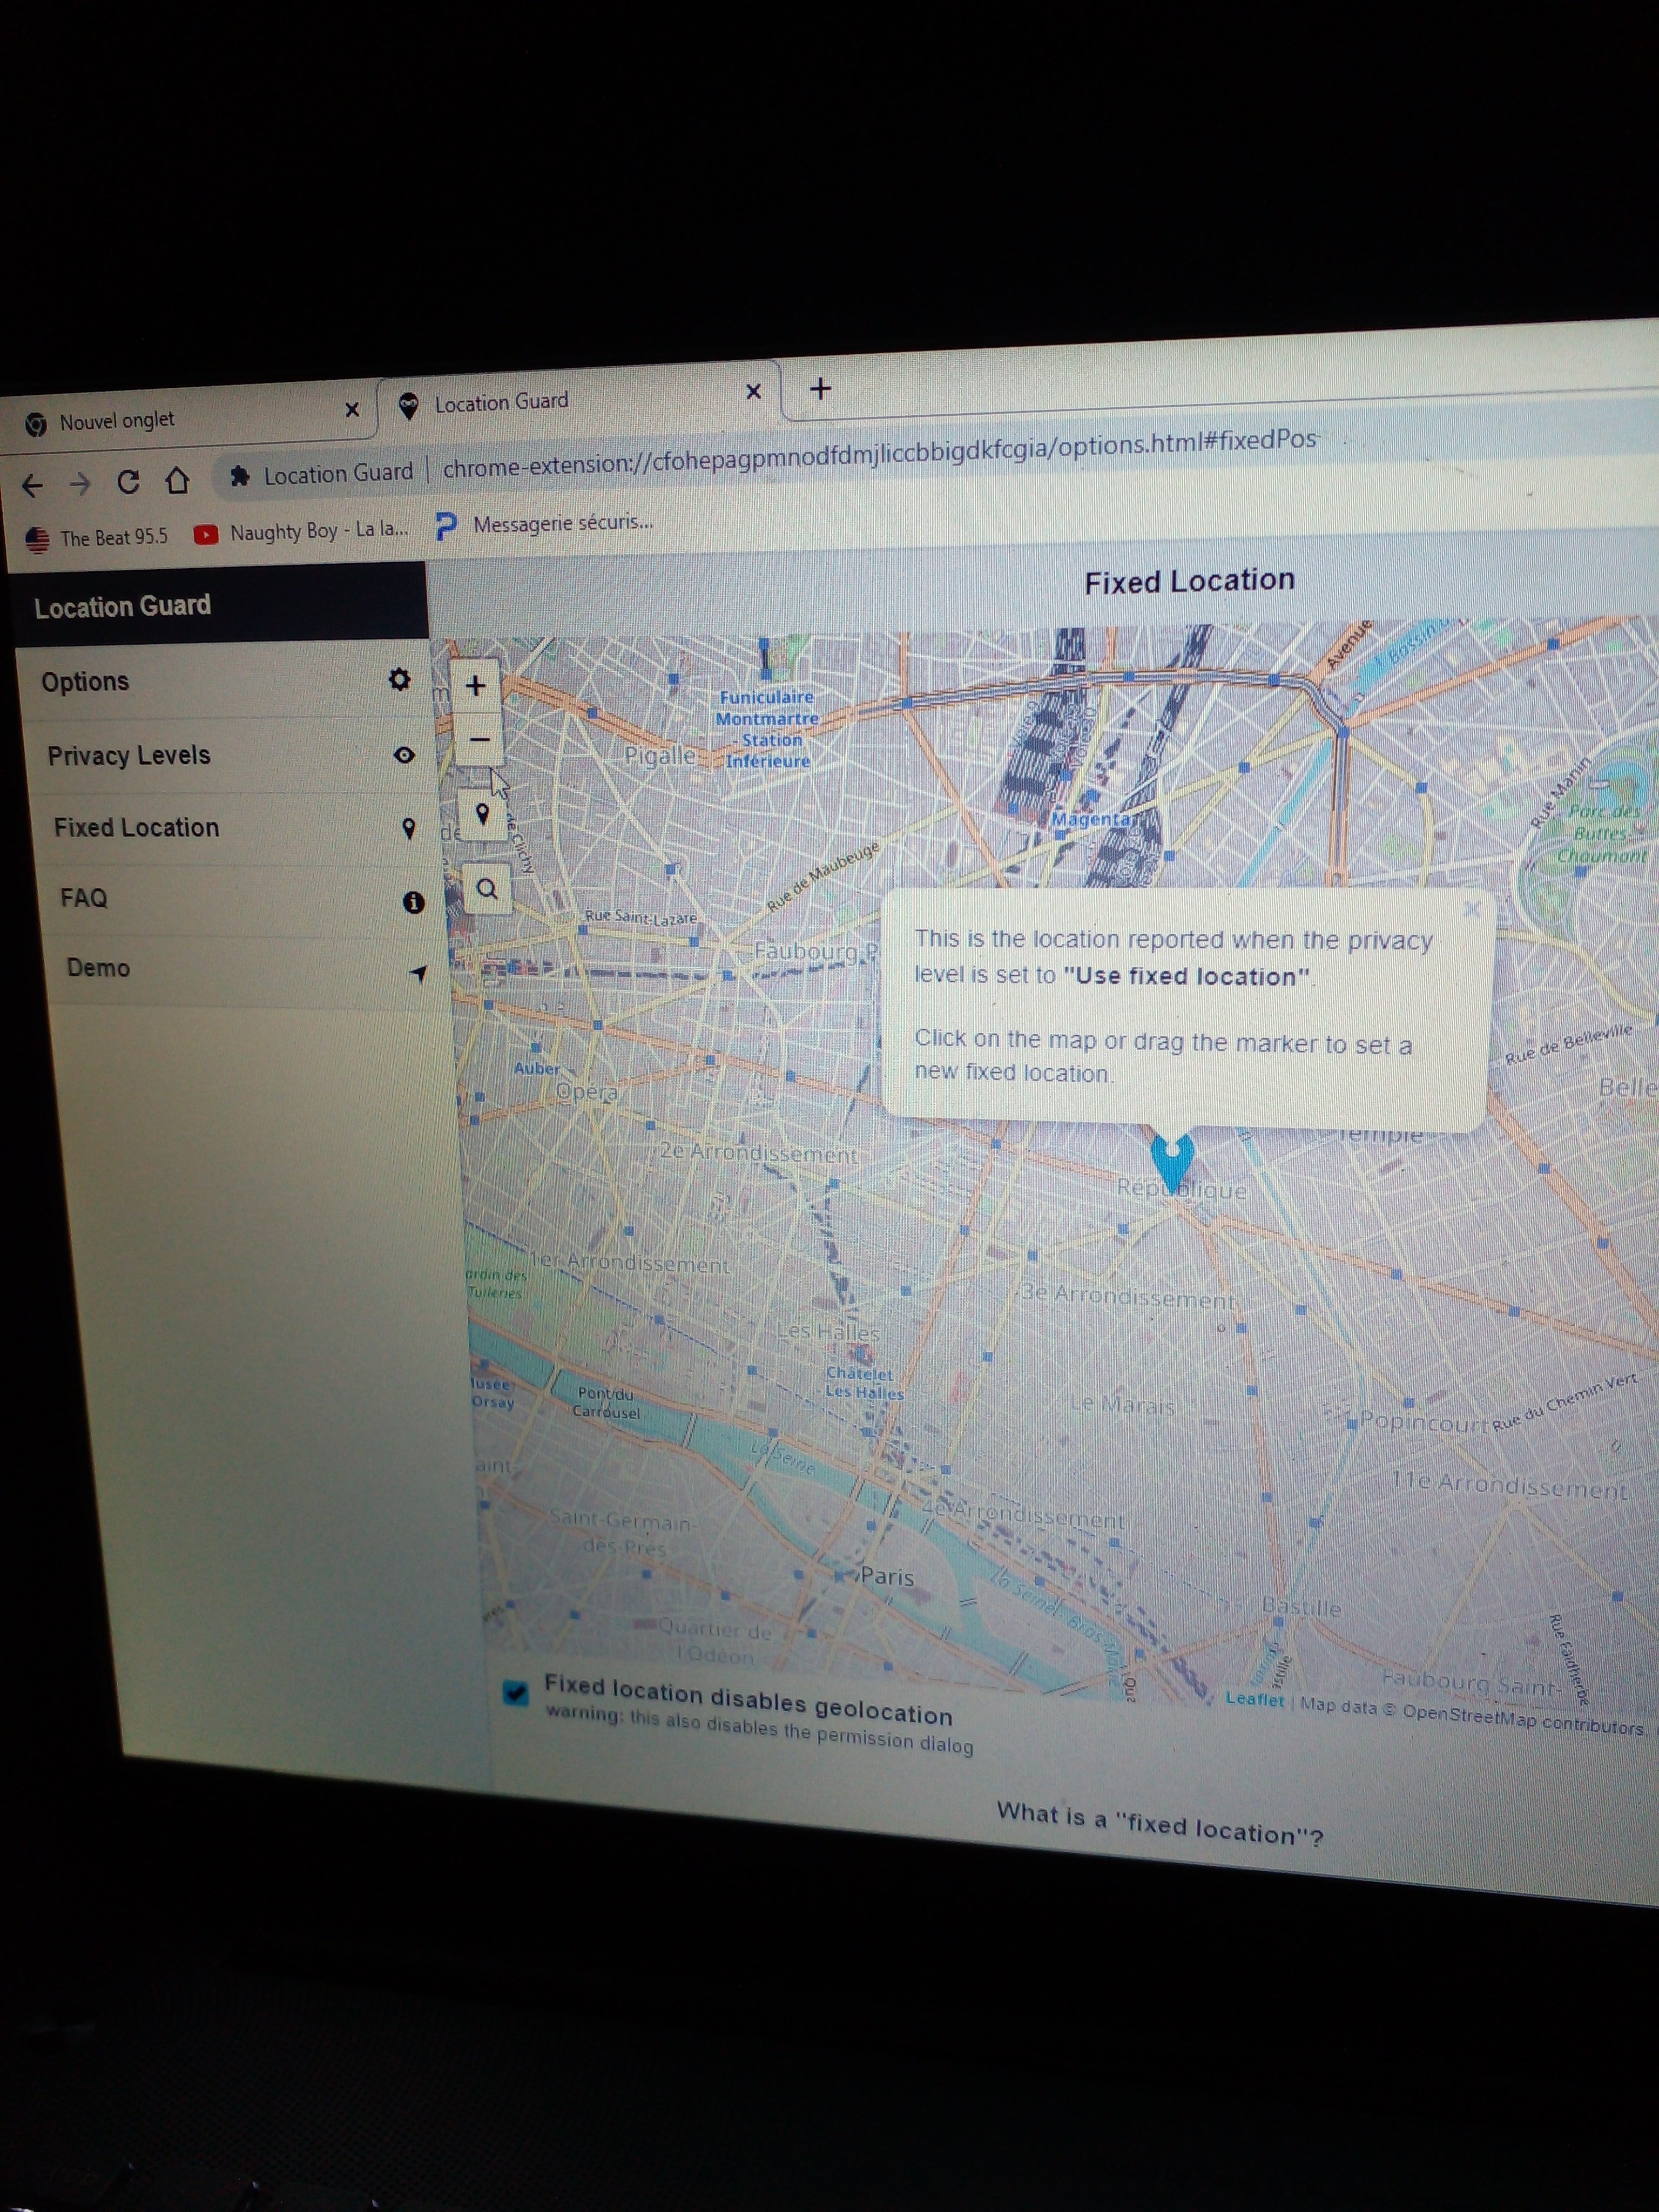Click the Leaflet attribution link

1254,1699
